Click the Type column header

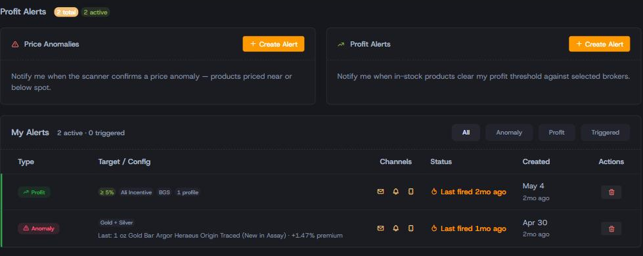tap(26, 161)
